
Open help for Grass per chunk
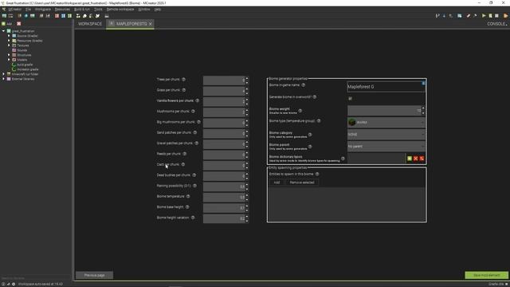[x=184, y=90]
